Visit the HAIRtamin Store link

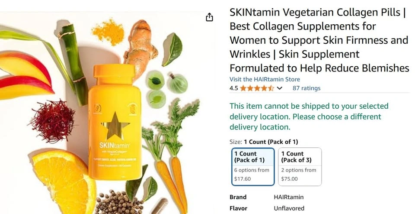[x=265, y=79]
